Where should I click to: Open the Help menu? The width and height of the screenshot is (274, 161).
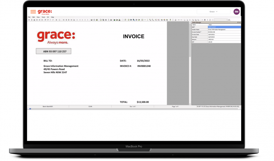(52, 17)
